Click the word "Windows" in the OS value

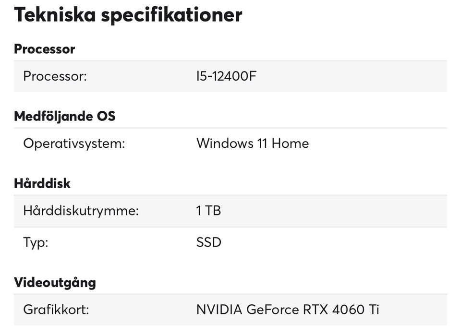point(225,143)
